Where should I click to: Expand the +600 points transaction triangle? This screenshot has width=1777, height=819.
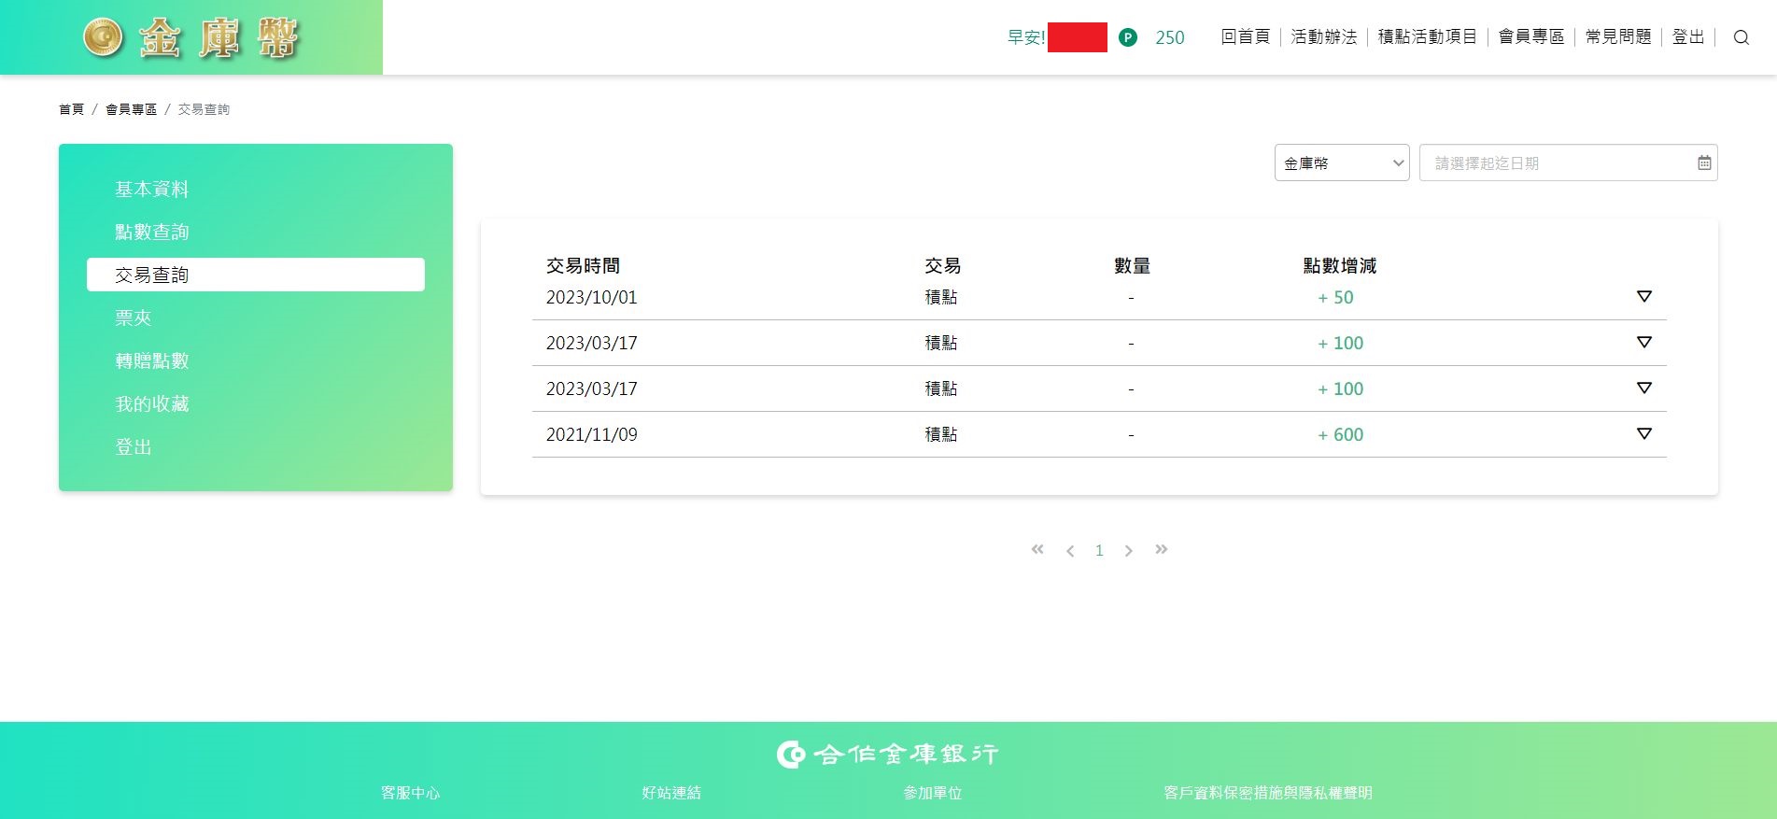(x=1643, y=434)
